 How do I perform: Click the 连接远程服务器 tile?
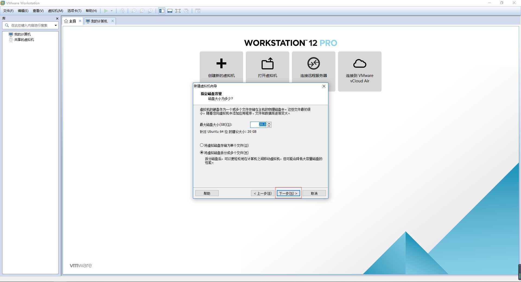pos(314,67)
